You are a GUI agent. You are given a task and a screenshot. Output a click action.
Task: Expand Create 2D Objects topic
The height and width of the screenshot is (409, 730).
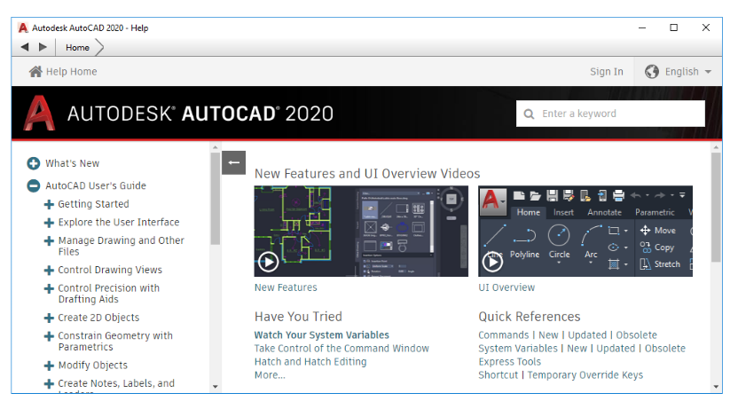[49, 318]
